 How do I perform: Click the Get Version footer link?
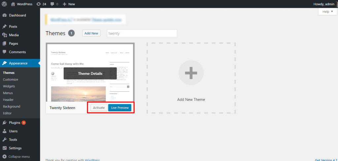[325, 160]
